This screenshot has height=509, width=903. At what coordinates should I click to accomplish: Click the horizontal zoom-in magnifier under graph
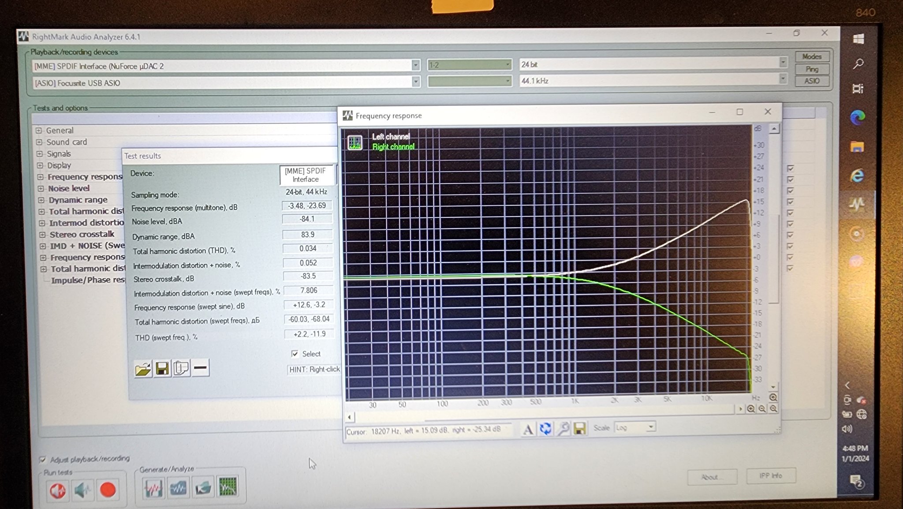tap(750, 409)
